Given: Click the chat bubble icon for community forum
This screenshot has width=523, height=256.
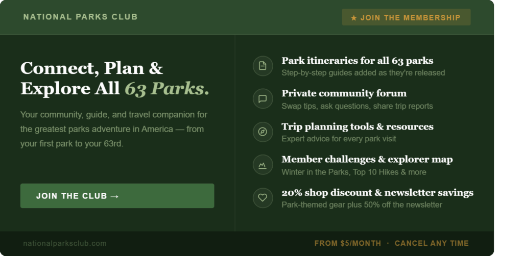Looking at the screenshot, I should (x=263, y=99).
